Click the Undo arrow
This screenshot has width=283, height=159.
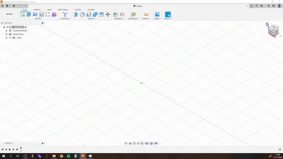tap(19, 6)
